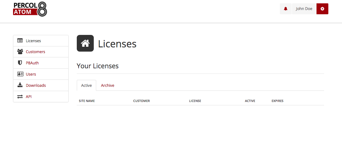Open the Downloads page
This screenshot has width=342, height=163.
[41, 85]
